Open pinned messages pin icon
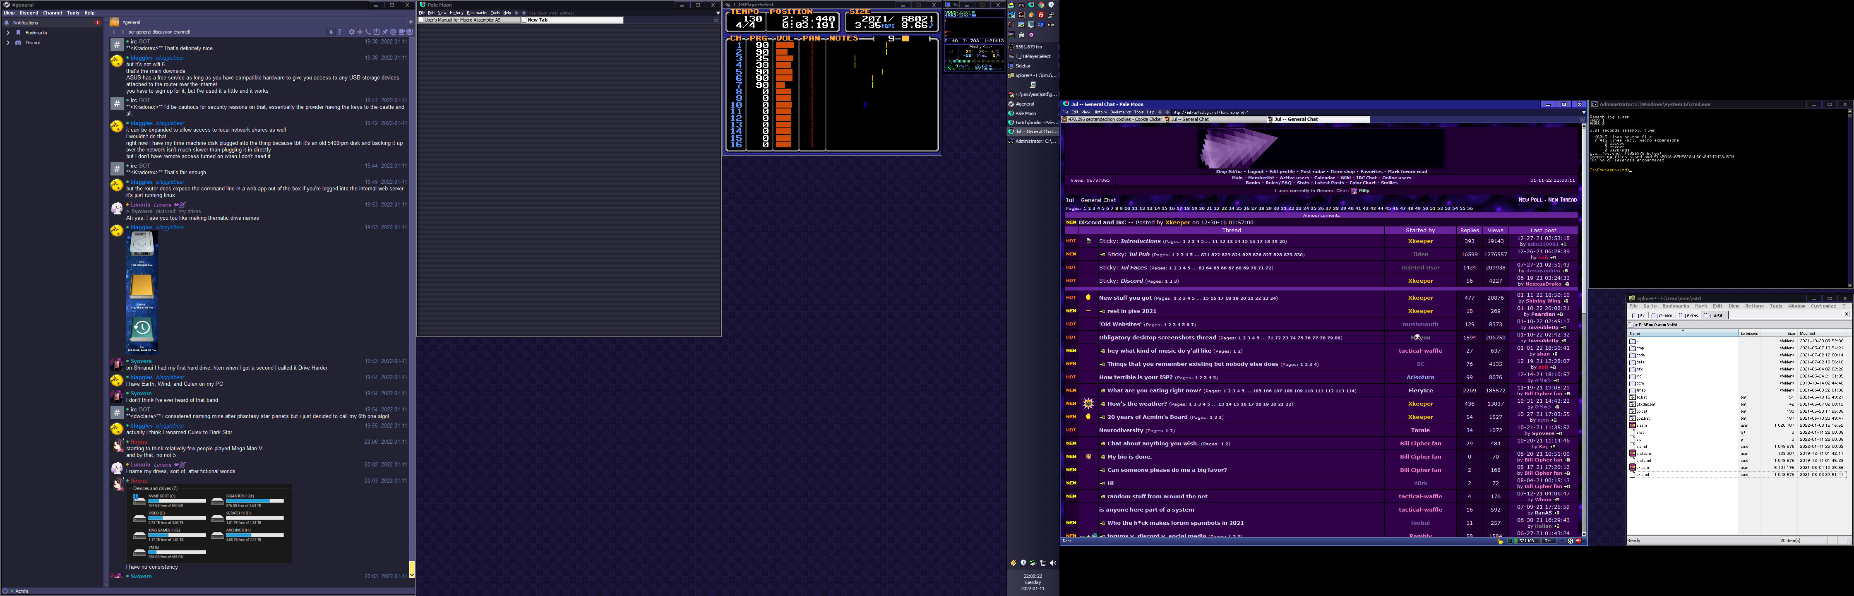1854x596 pixels. 385,32
